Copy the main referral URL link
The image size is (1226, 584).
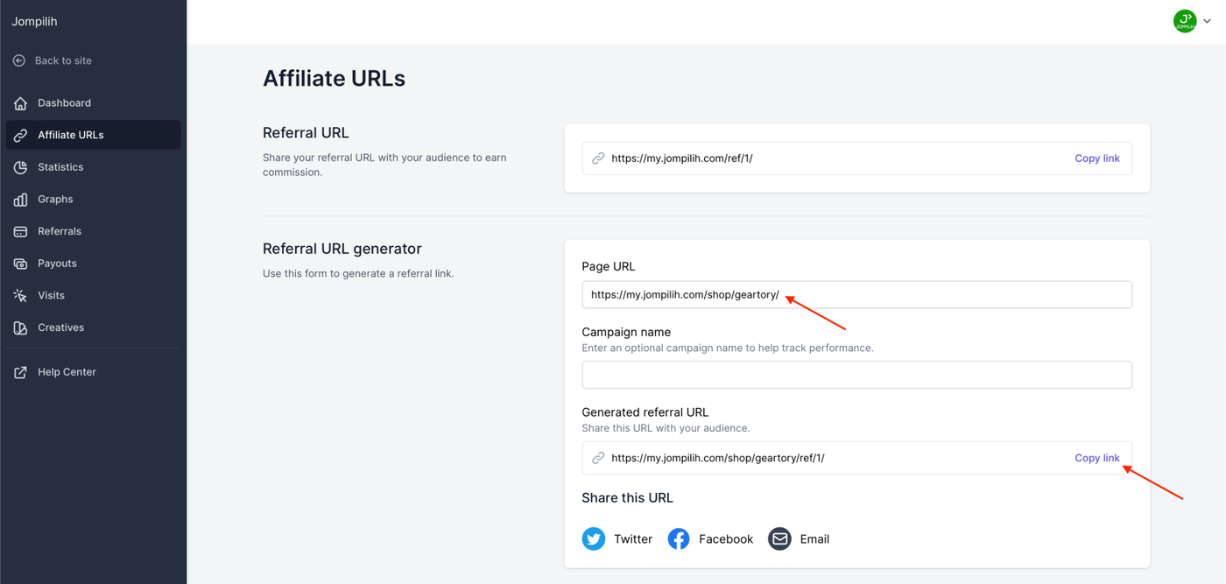coord(1097,158)
